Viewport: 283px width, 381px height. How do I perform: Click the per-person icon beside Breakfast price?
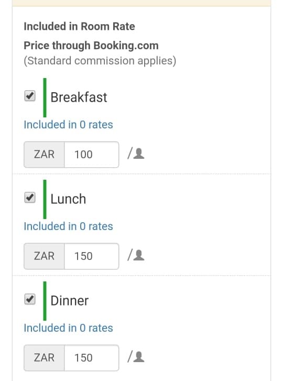139,154
